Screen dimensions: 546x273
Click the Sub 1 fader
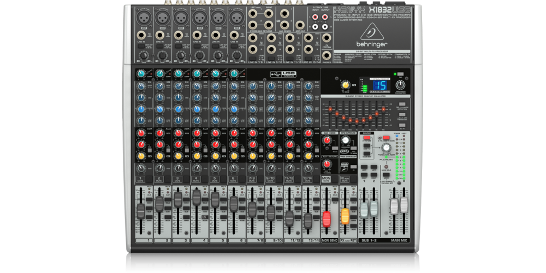pyautogui.click(x=364, y=209)
